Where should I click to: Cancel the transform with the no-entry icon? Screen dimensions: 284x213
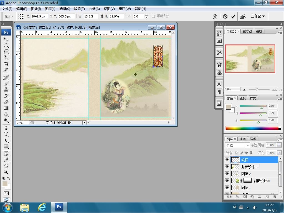click(225, 16)
